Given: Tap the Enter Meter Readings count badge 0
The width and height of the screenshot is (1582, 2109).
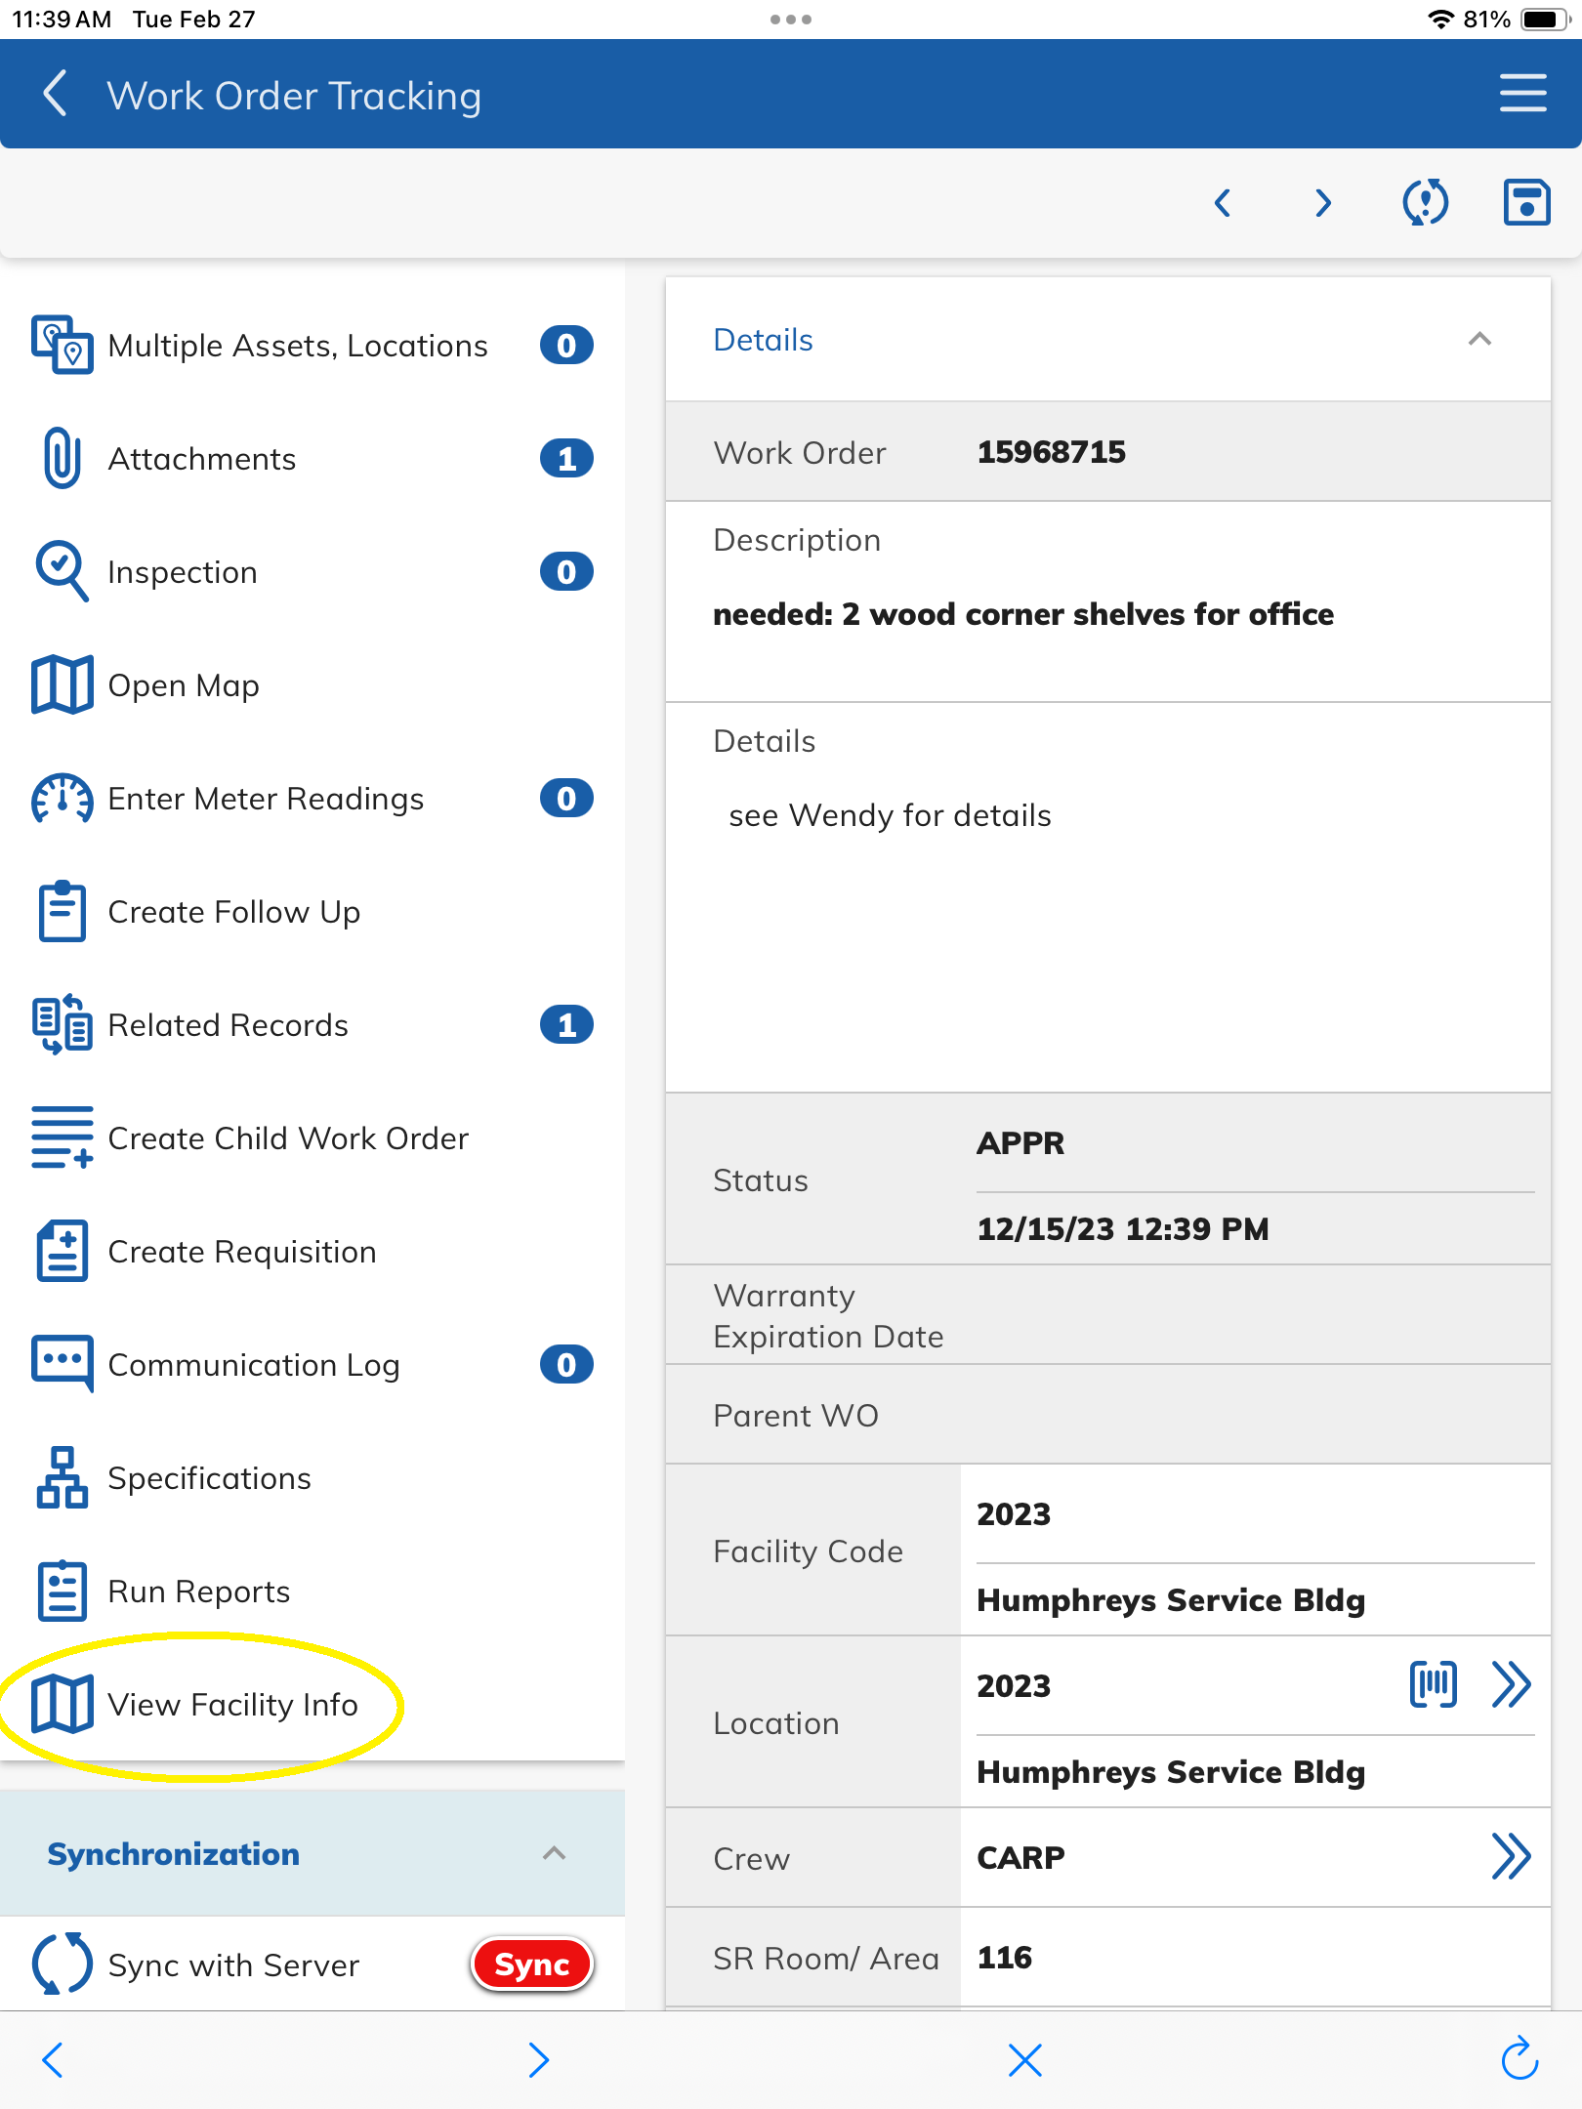Looking at the screenshot, I should click(x=566, y=798).
